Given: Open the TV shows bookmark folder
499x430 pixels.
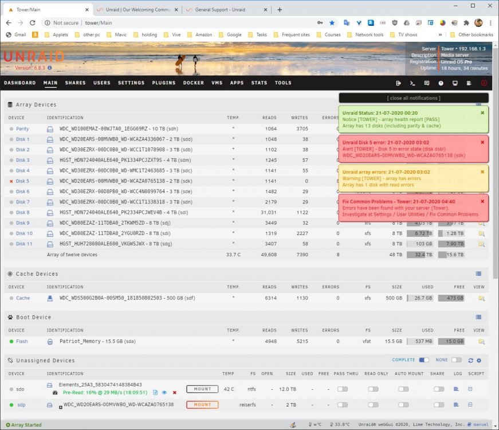Looking at the screenshot, I should click(x=403, y=34).
